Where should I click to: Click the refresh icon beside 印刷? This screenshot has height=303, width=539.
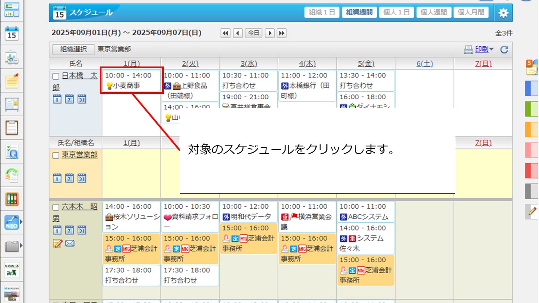click(504, 50)
